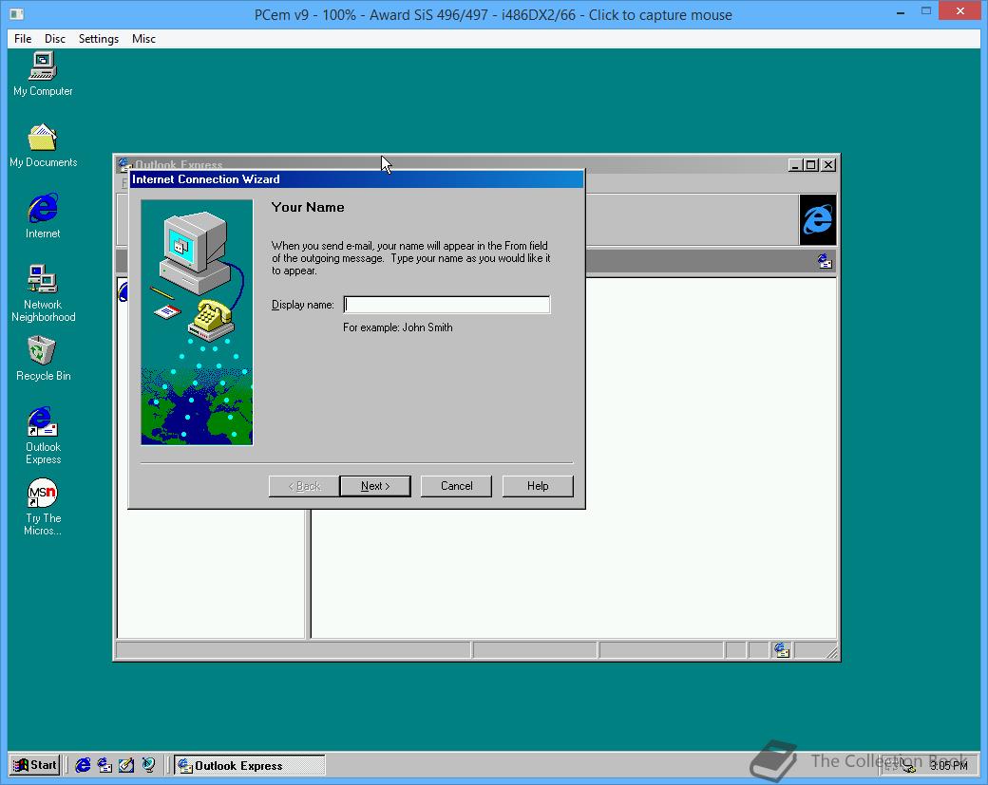Open Help in the Internet Connection Wizard
The width and height of the screenshot is (988, 785).
(538, 486)
